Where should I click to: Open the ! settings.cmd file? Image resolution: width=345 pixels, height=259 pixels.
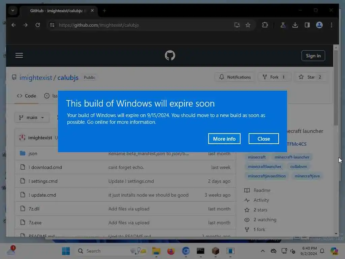tap(43, 181)
